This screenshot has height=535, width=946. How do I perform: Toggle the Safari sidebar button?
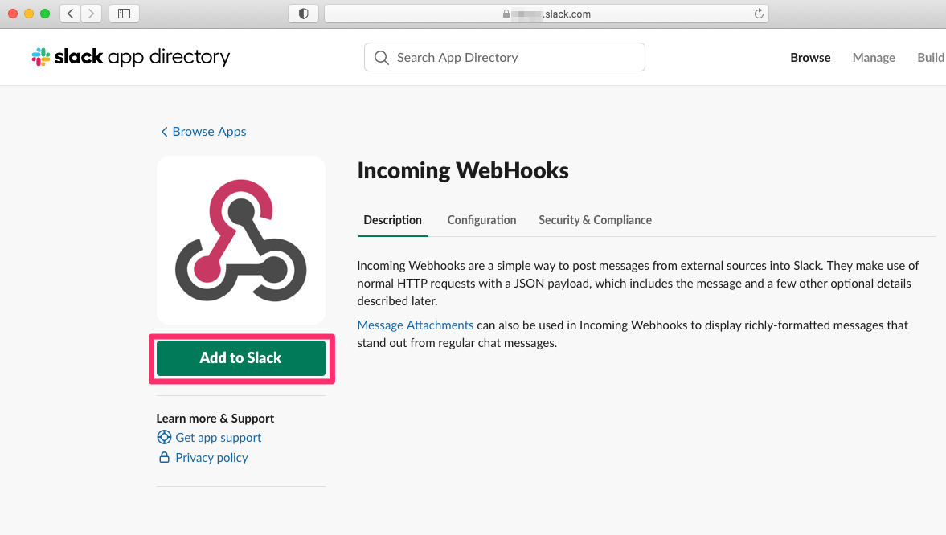click(125, 14)
